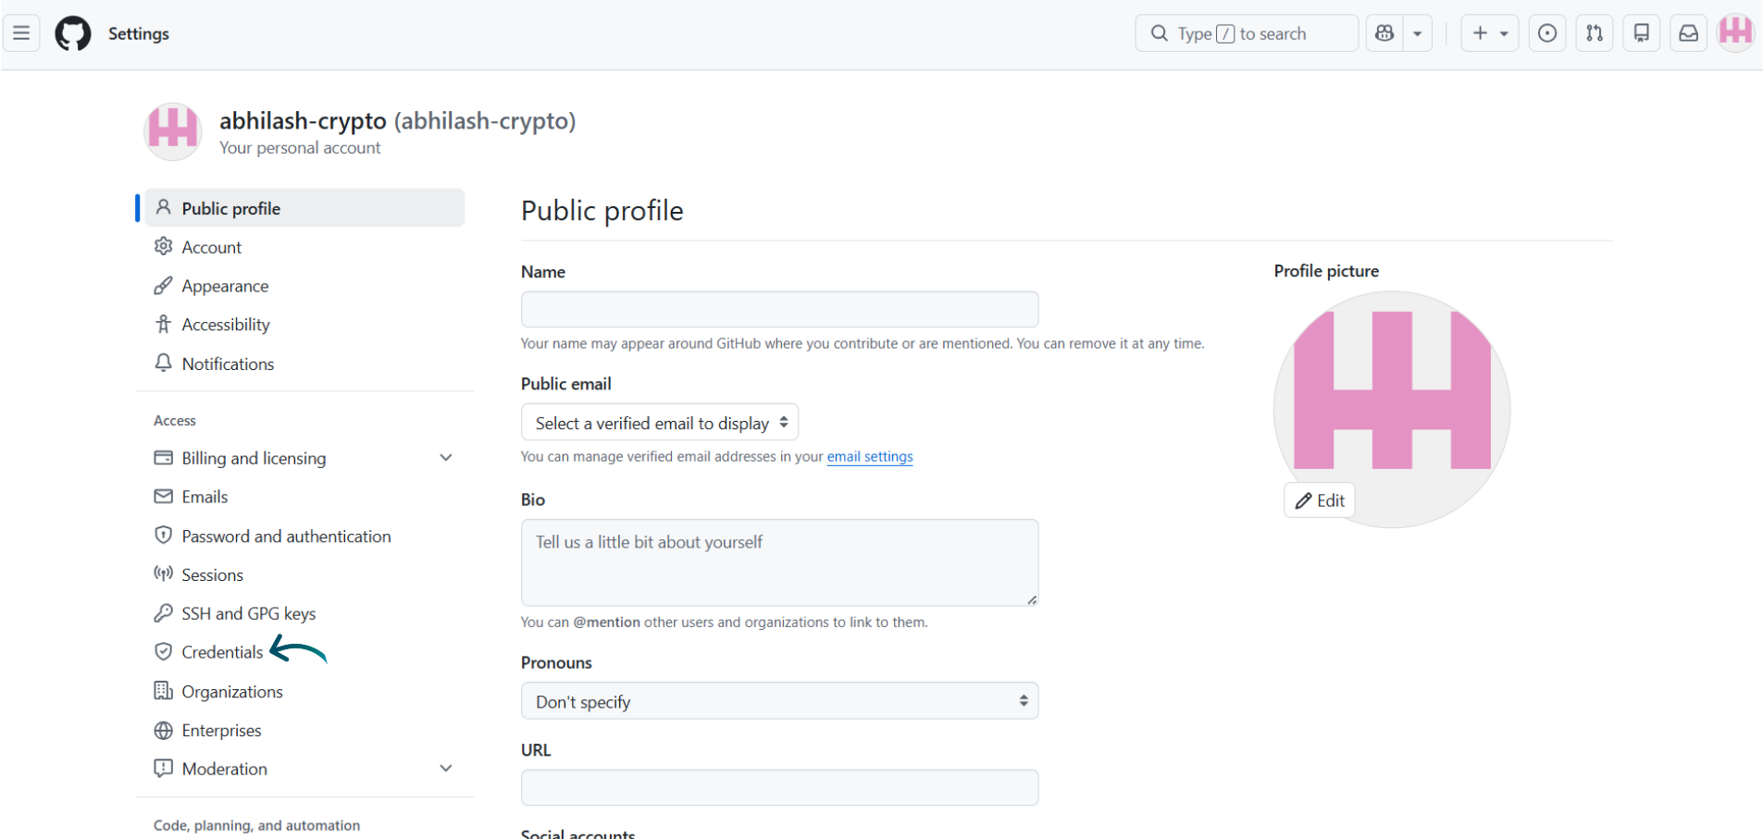
Task: Open Password and authentication settings
Action: [286, 536]
